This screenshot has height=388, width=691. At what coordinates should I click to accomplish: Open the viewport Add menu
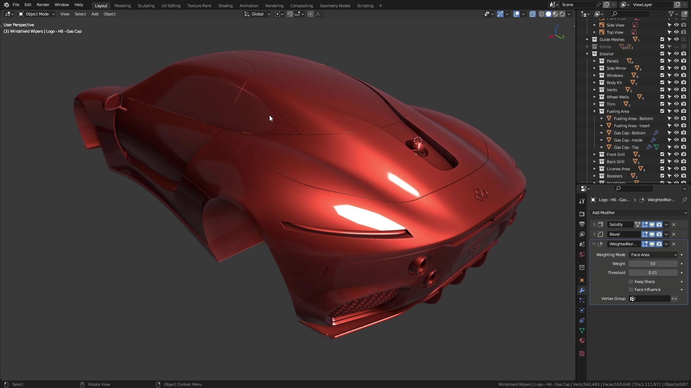95,14
